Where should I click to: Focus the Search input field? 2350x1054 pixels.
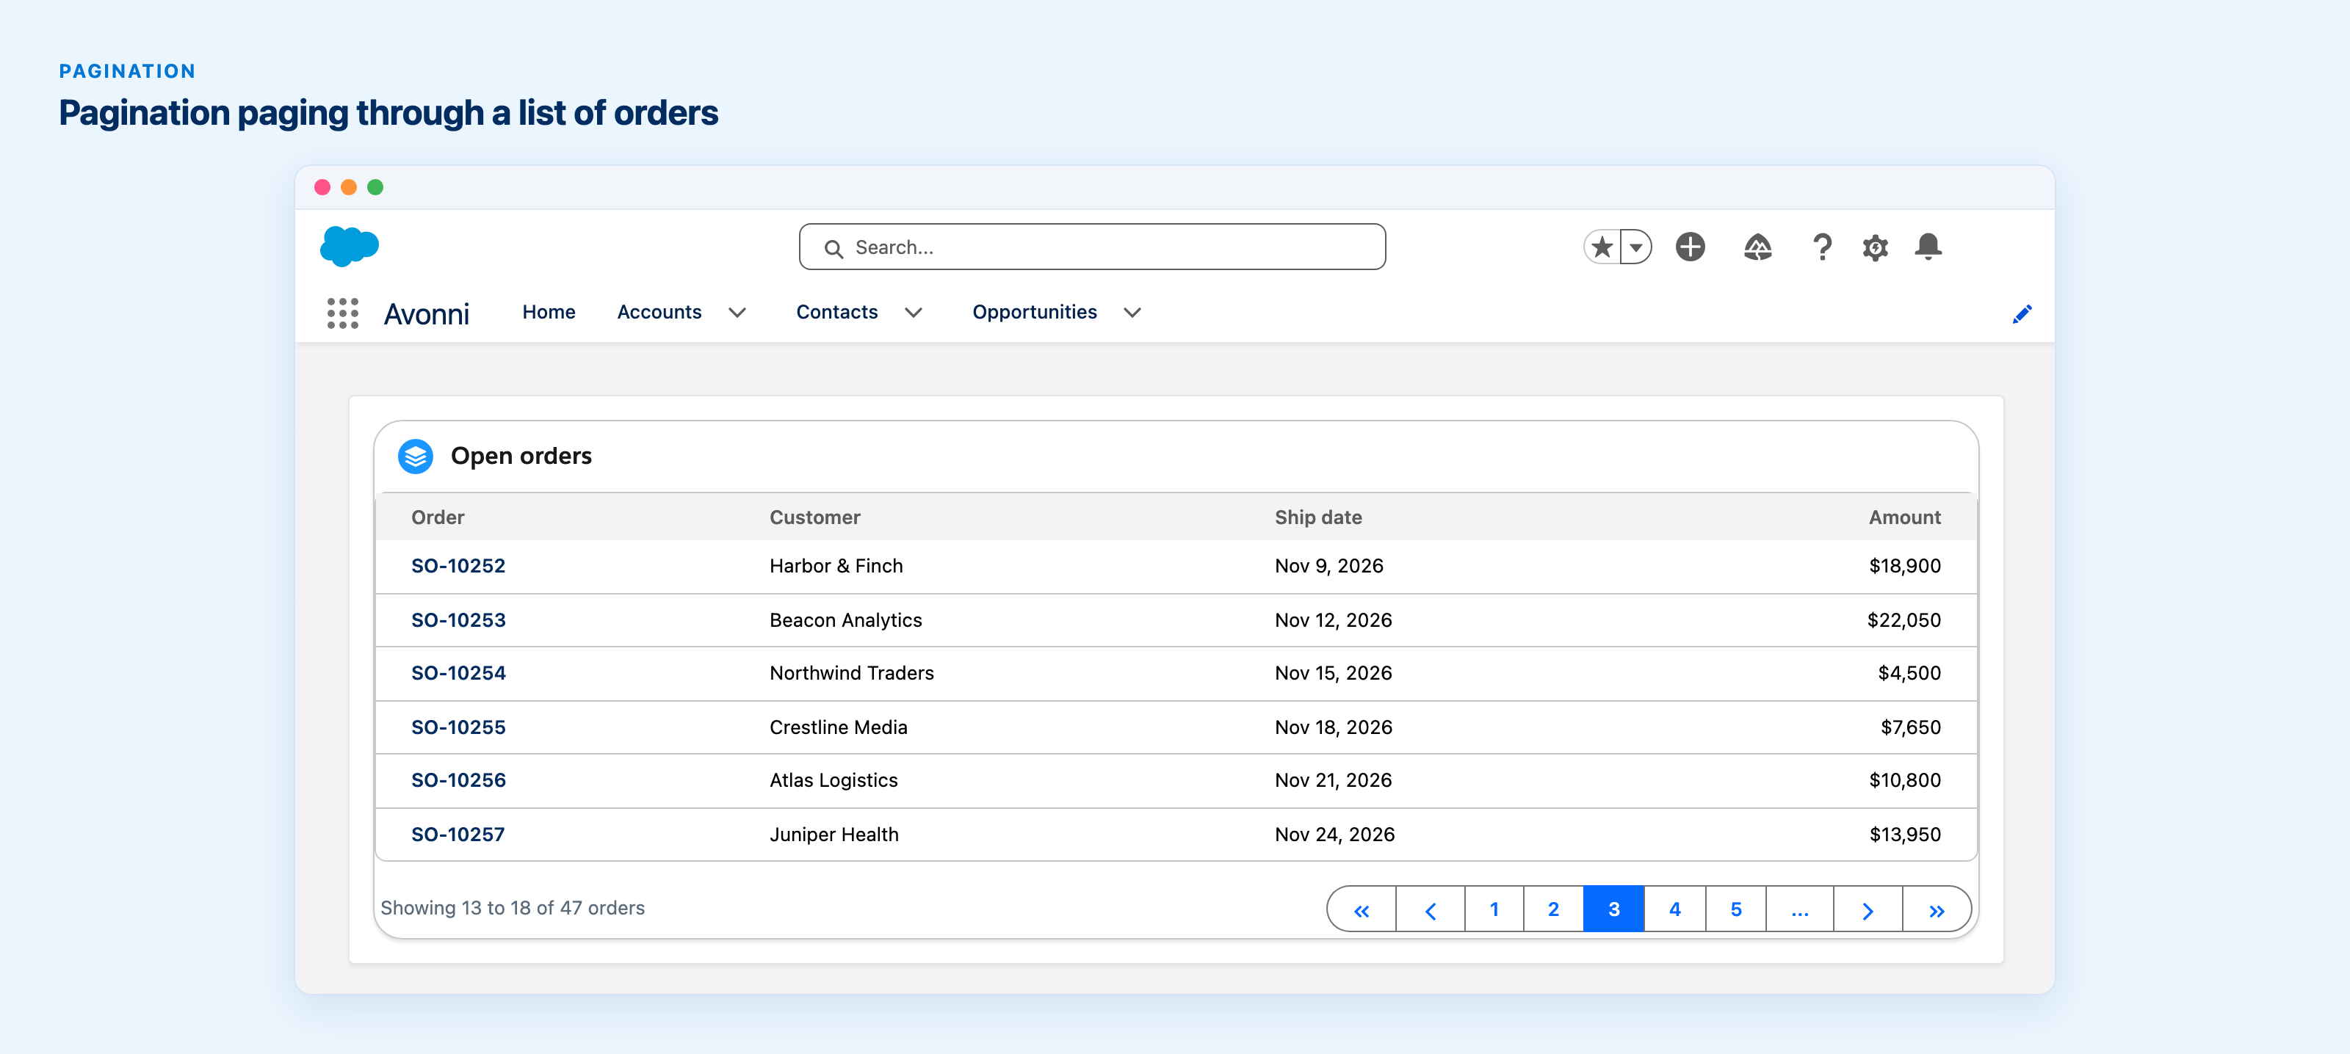(x=1092, y=247)
